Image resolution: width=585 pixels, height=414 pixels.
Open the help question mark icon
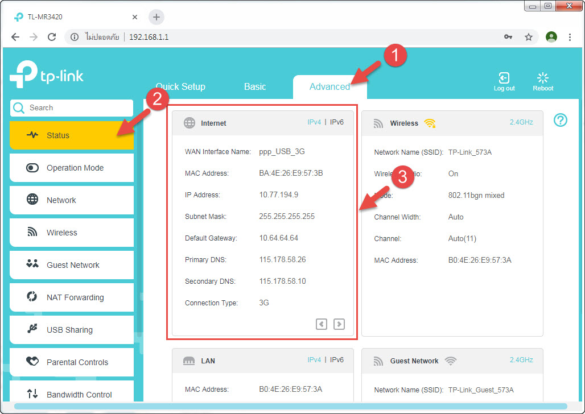(561, 120)
